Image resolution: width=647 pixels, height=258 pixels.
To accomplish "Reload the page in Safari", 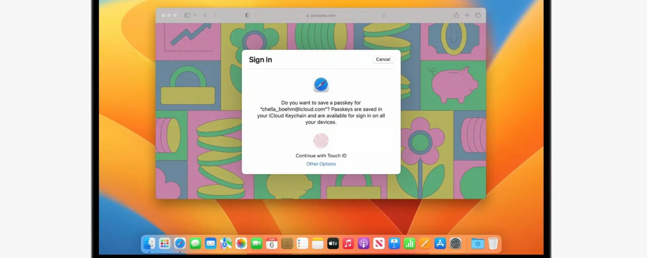I will [384, 15].
